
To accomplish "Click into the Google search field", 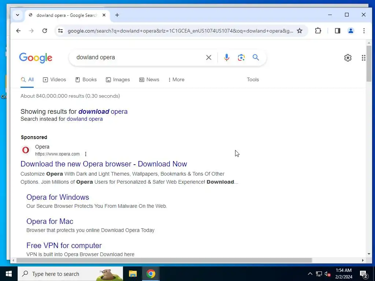I will coord(139,57).
